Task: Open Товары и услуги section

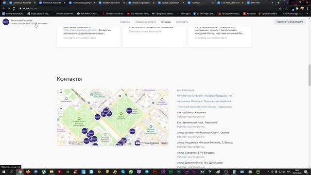Action: point(146,22)
